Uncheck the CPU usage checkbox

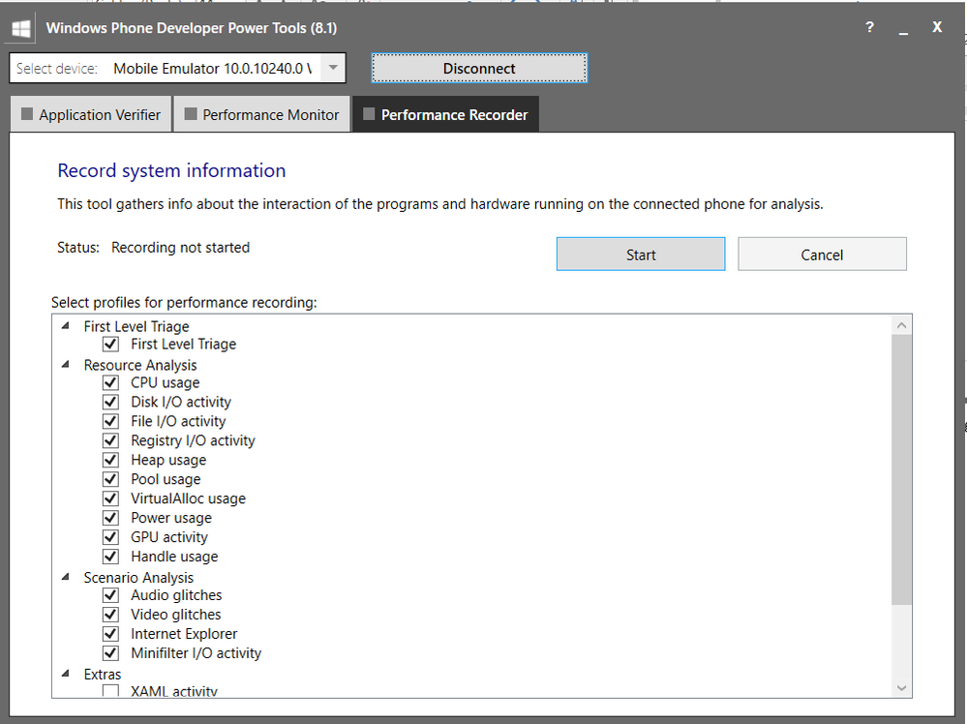111,383
